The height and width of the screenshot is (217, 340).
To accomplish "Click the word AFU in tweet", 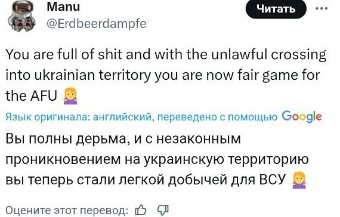I will (x=44, y=96).
